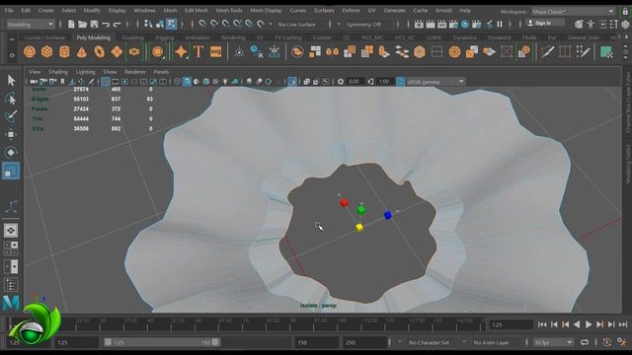632x355 pixels.
Task: Create a super shape from the shelf
Action: pos(158,52)
